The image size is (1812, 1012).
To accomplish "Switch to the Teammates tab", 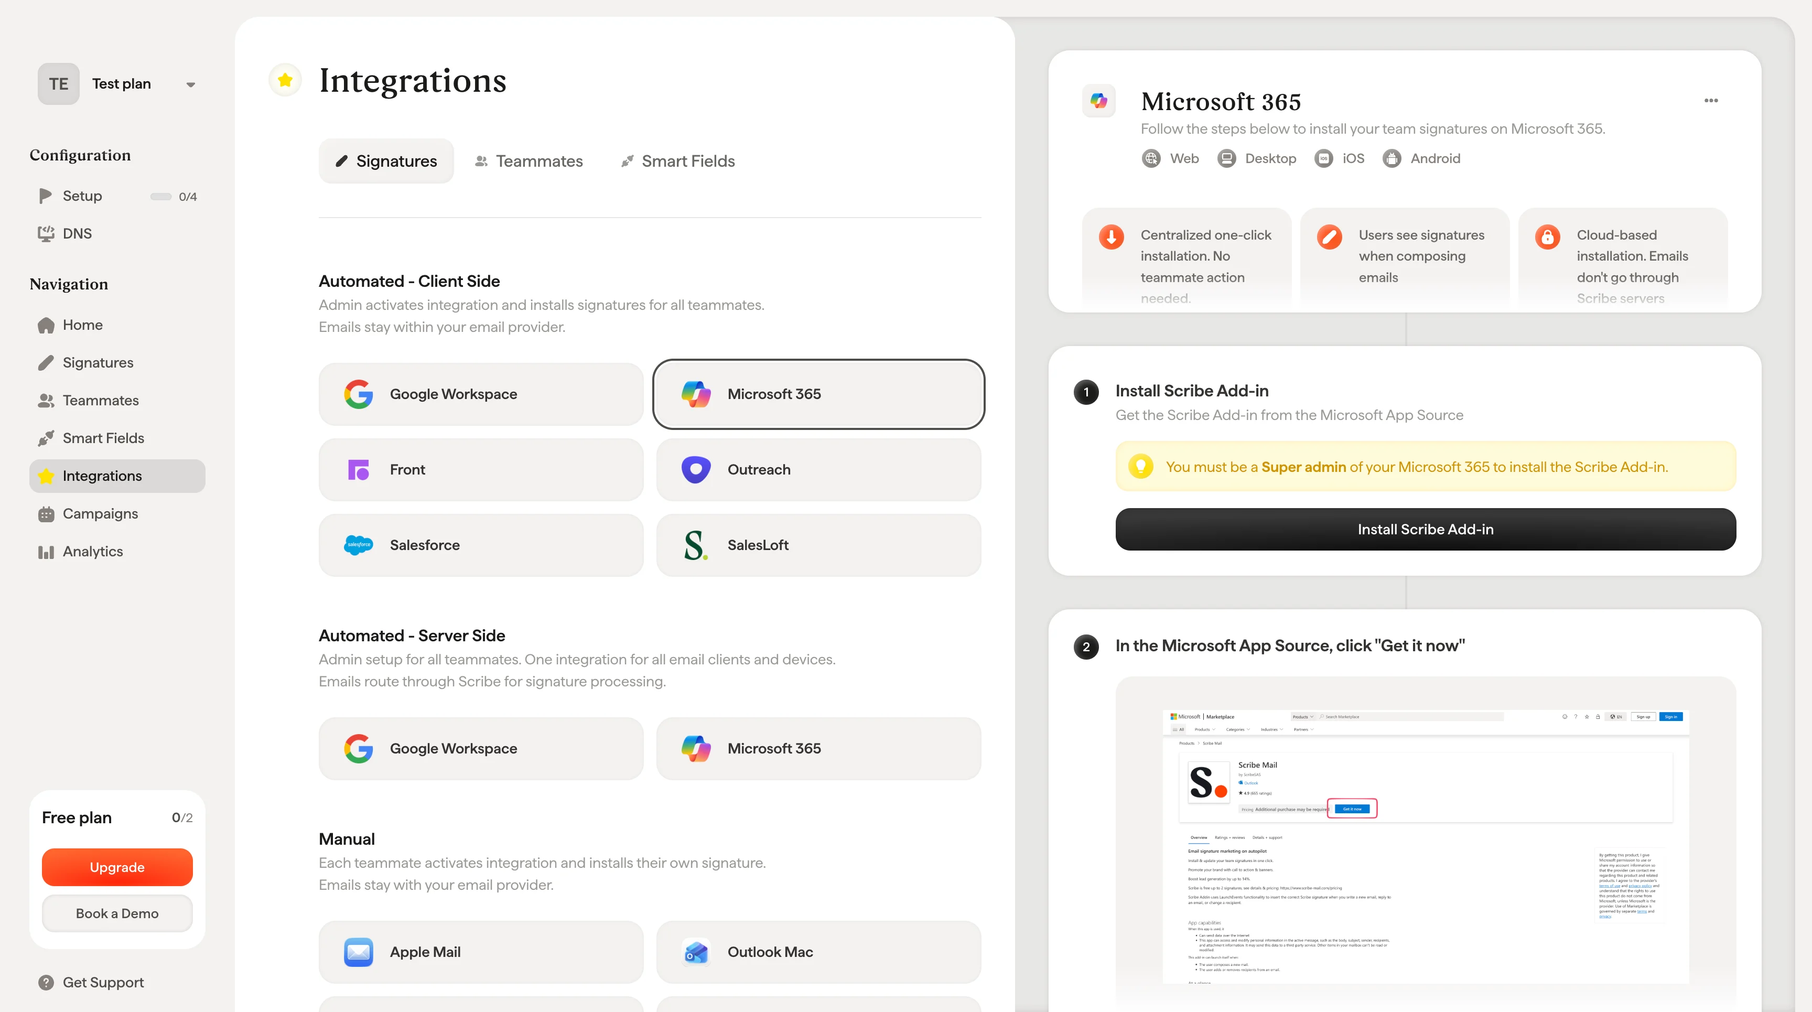I will (x=529, y=161).
